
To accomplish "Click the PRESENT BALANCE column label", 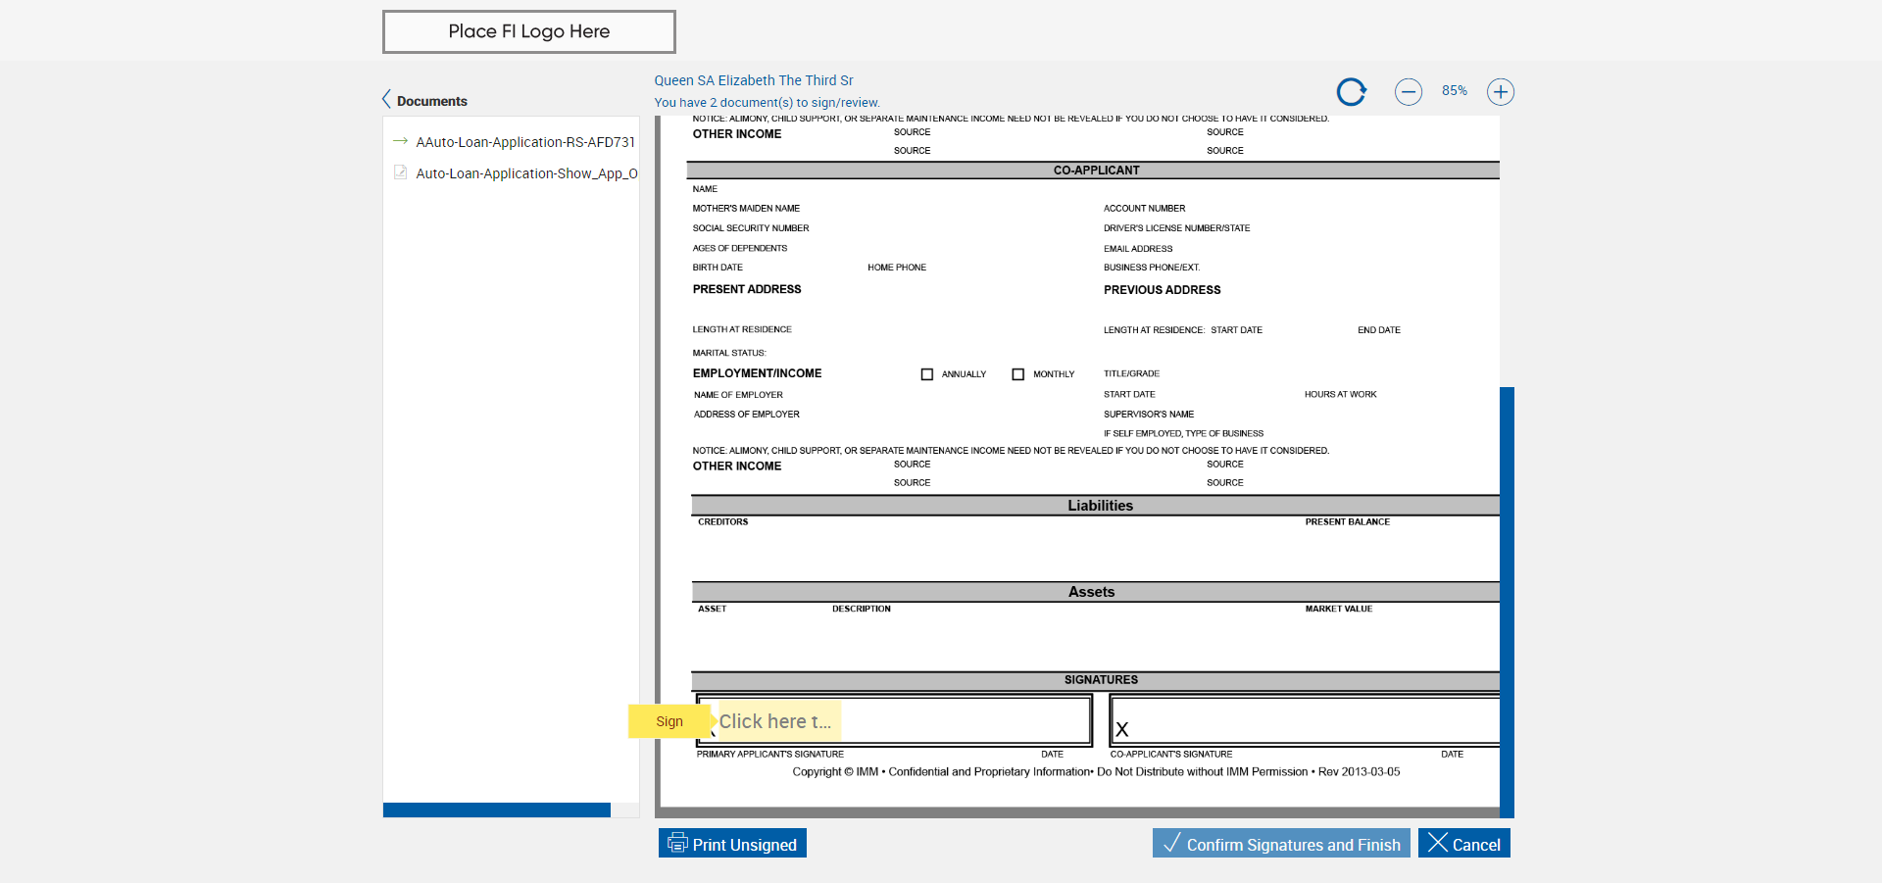I will [1348, 522].
